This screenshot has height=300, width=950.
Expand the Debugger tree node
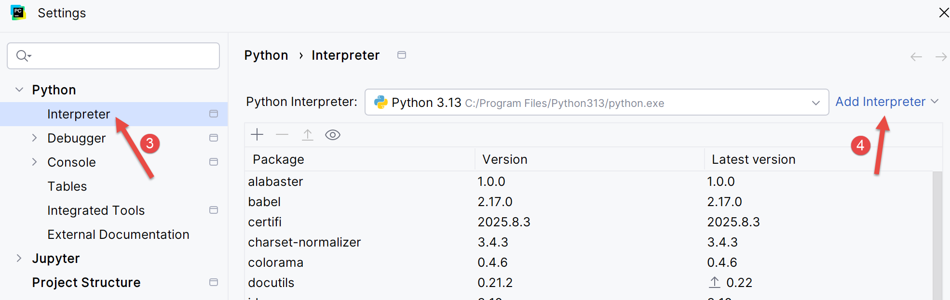coord(34,138)
